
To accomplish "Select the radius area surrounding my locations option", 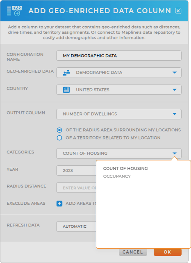I will (59, 130).
